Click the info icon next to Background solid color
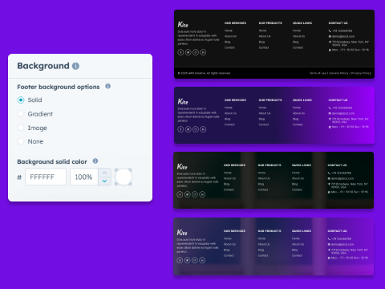 click(x=95, y=161)
